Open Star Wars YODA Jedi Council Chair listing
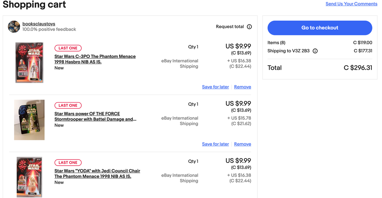 point(97,174)
